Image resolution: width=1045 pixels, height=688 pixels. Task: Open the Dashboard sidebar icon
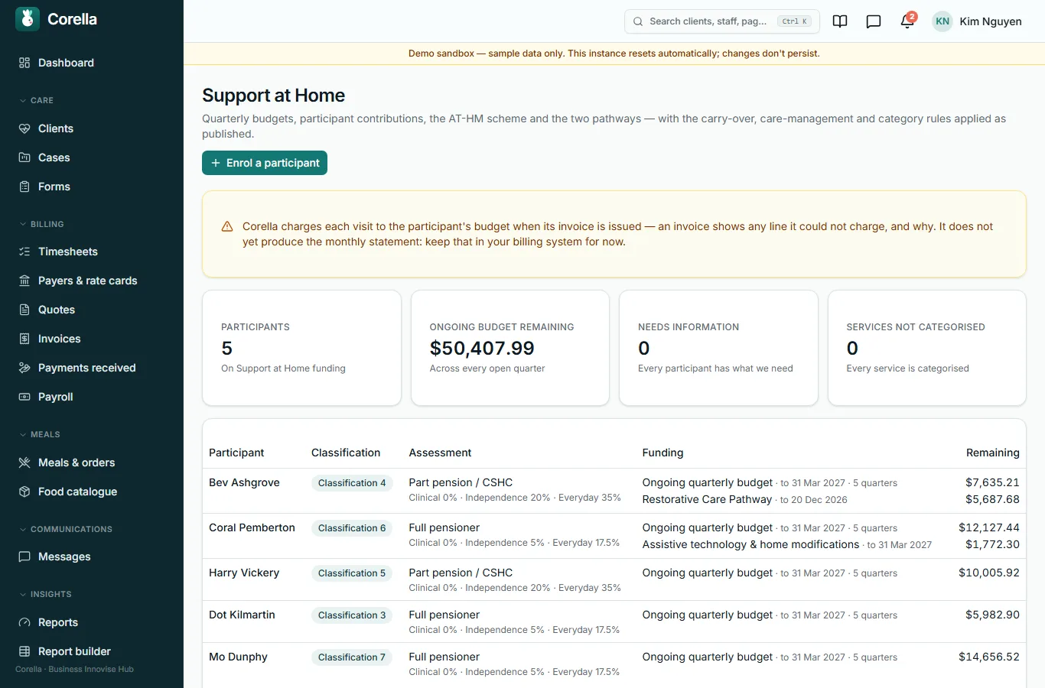24,63
